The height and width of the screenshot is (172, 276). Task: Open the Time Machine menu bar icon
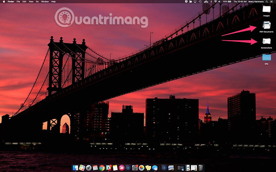pos(200,2)
